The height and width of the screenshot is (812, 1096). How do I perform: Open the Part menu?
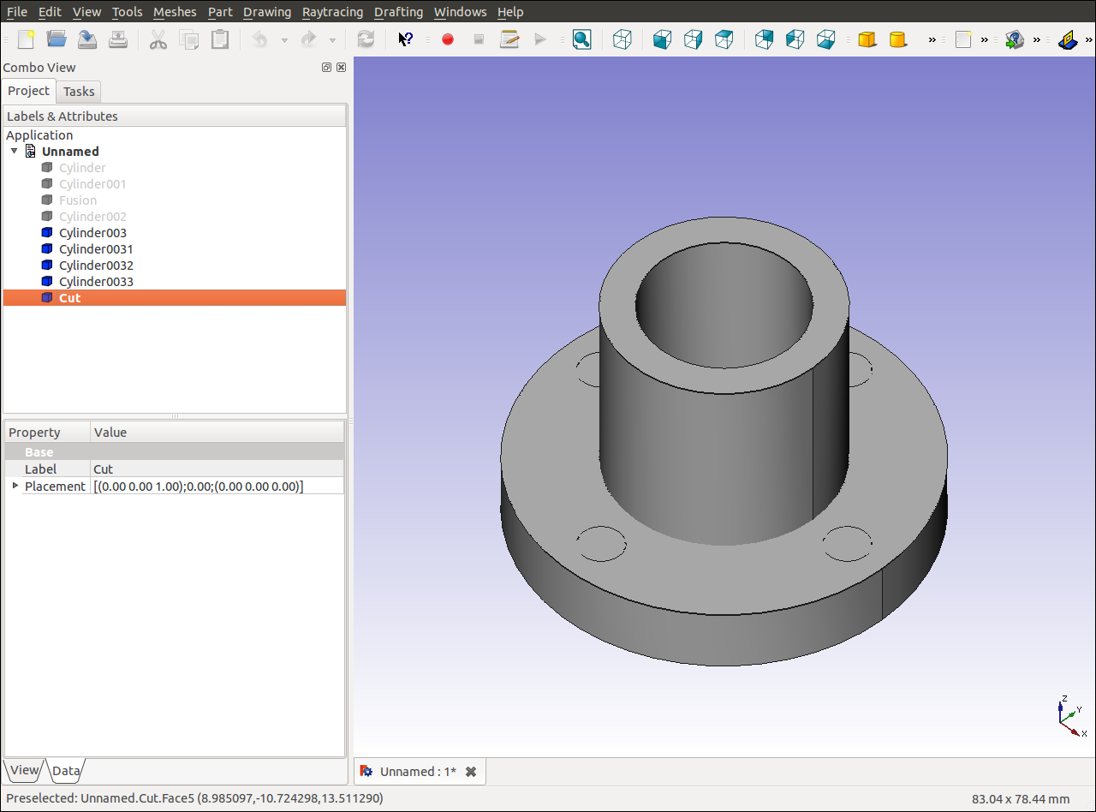tap(220, 12)
